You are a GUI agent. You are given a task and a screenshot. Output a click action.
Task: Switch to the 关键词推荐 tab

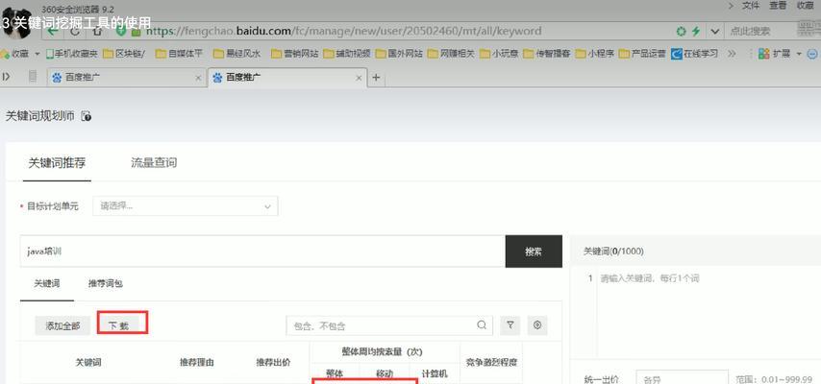click(57, 162)
